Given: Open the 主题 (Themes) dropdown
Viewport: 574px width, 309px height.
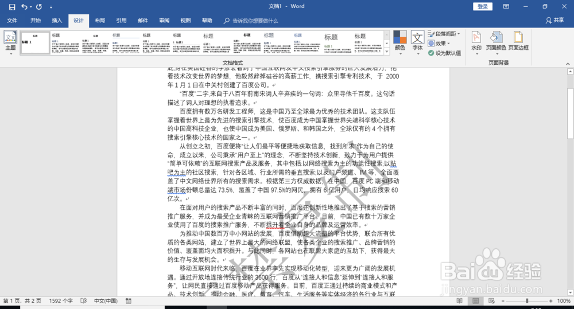Looking at the screenshot, I should click(x=10, y=43).
